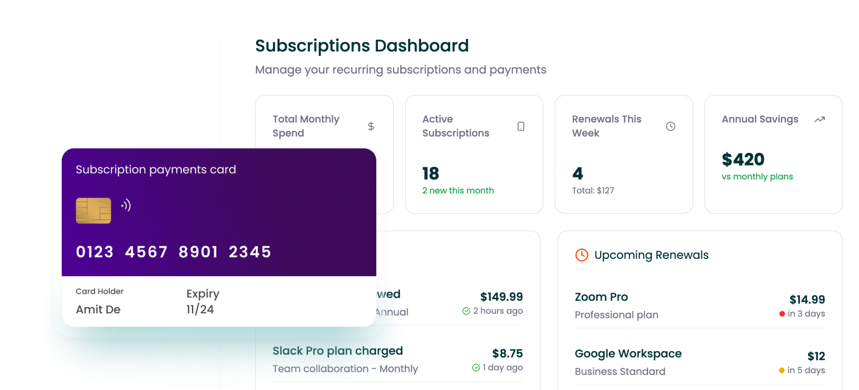Click the red dot beside in 3 days
This screenshot has height=390, width=859.
tap(782, 314)
